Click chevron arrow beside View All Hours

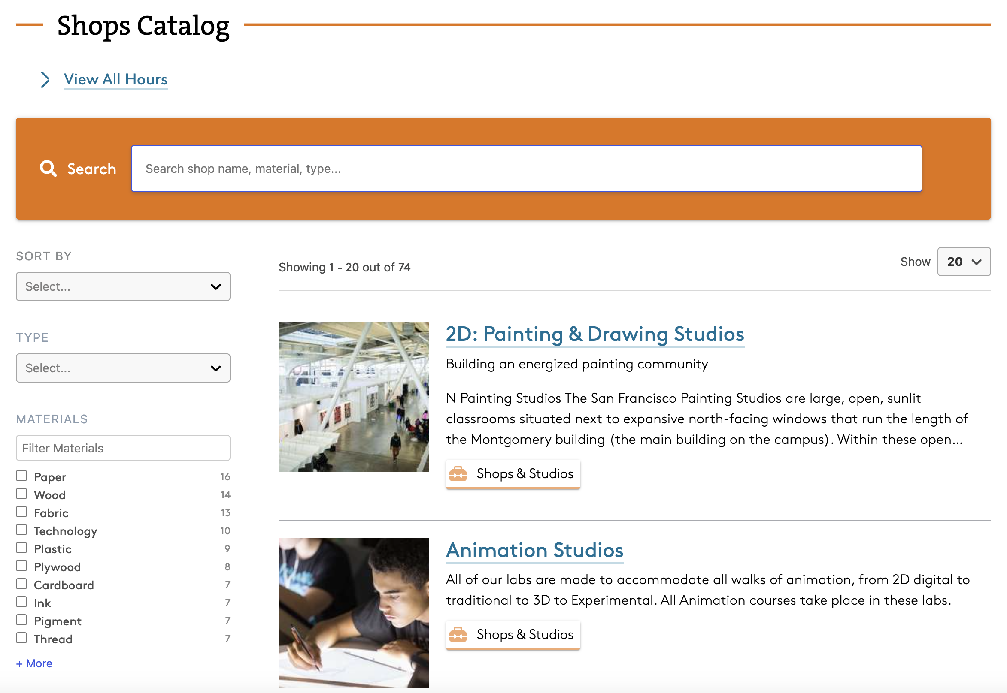point(45,79)
